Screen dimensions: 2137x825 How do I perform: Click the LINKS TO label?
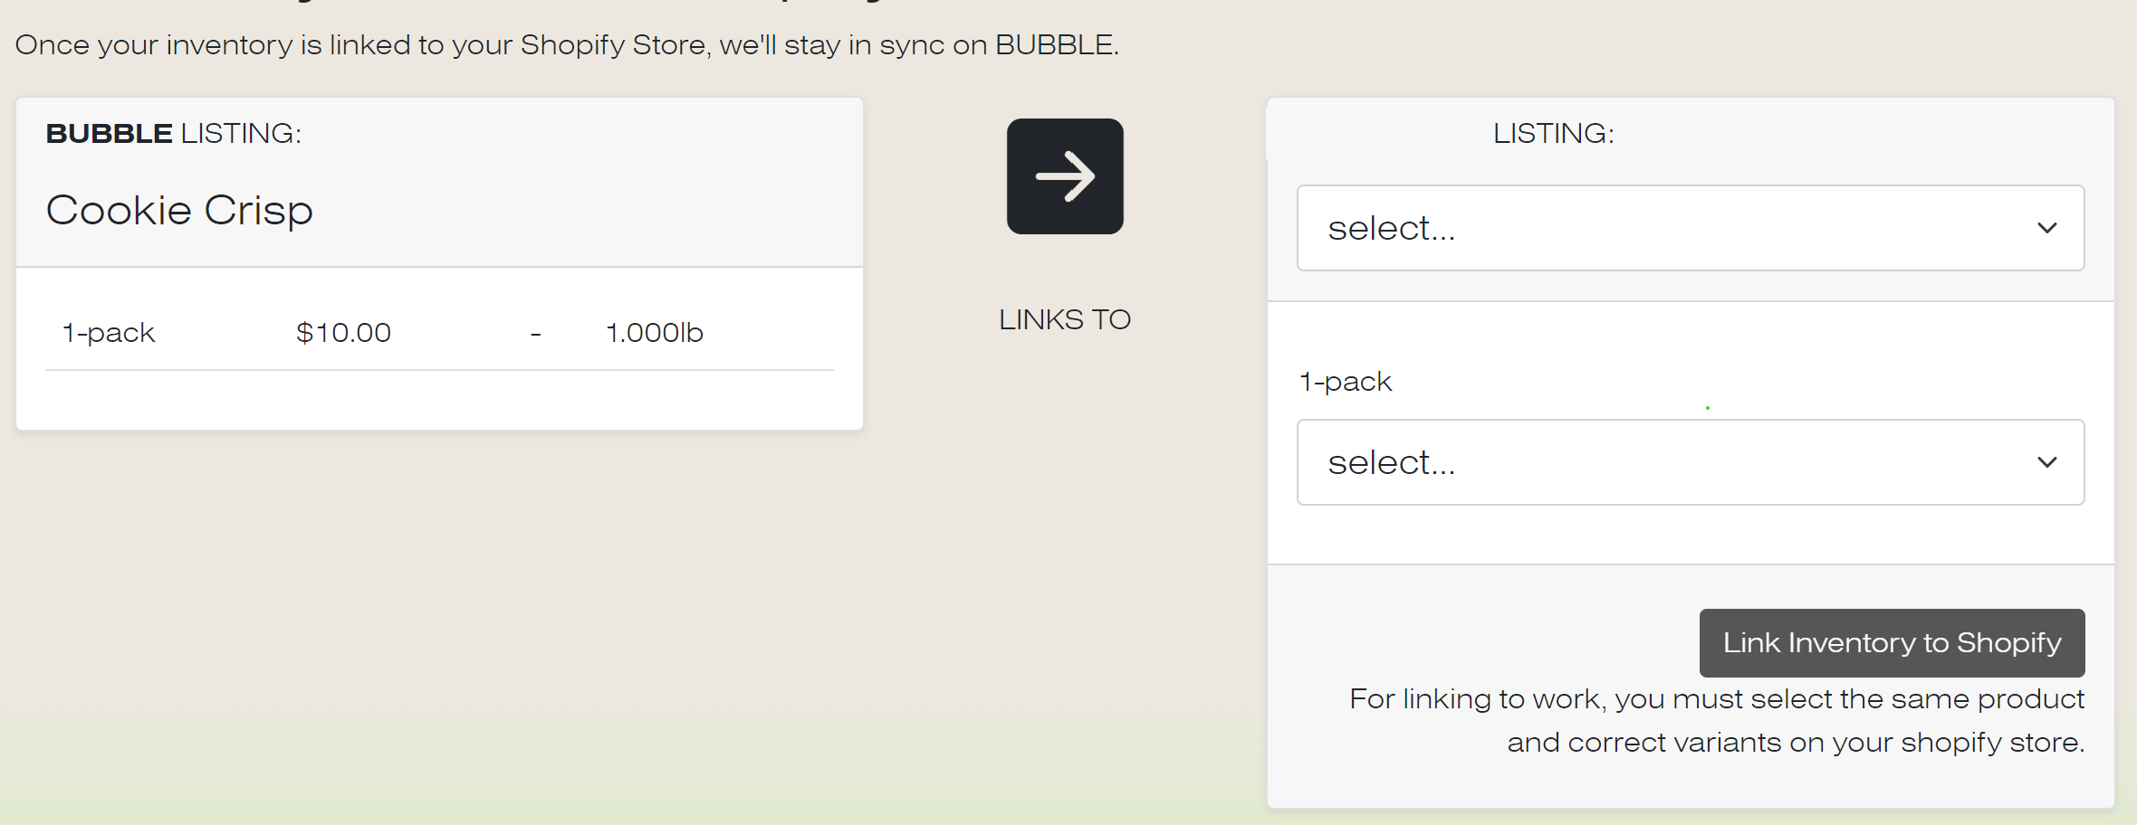(1065, 319)
